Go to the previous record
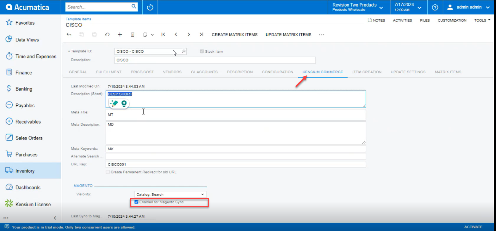496x231 pixels. click(x=176, y=34)
